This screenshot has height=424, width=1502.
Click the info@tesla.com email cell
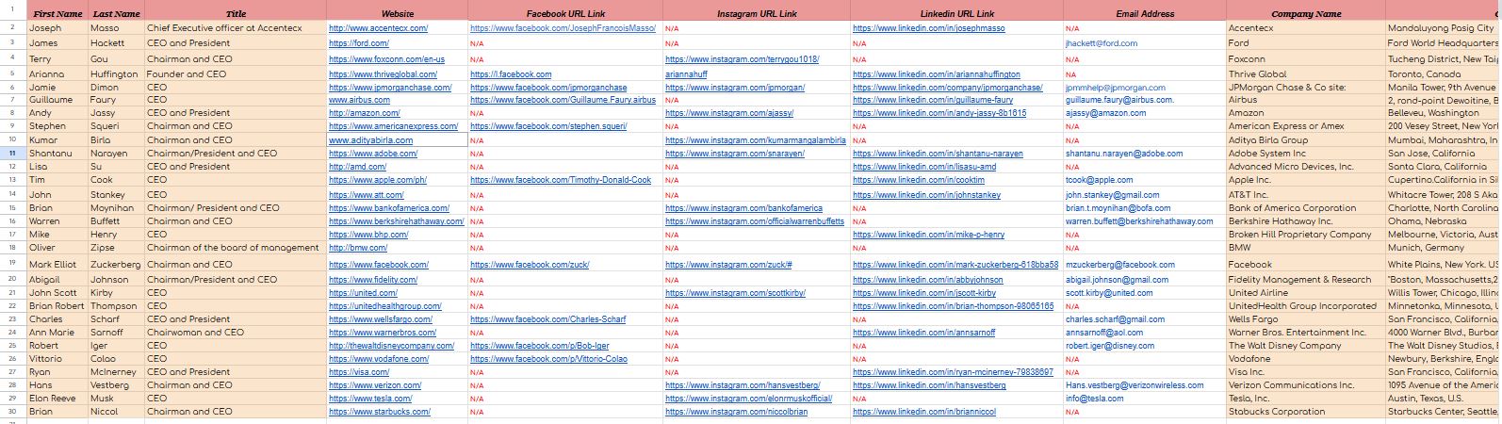(1144, 399)
